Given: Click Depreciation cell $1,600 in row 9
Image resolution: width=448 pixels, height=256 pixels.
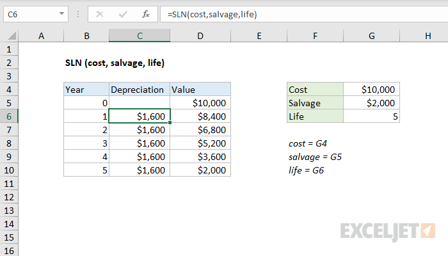Looking at the screenshot, I should (140, 157).
